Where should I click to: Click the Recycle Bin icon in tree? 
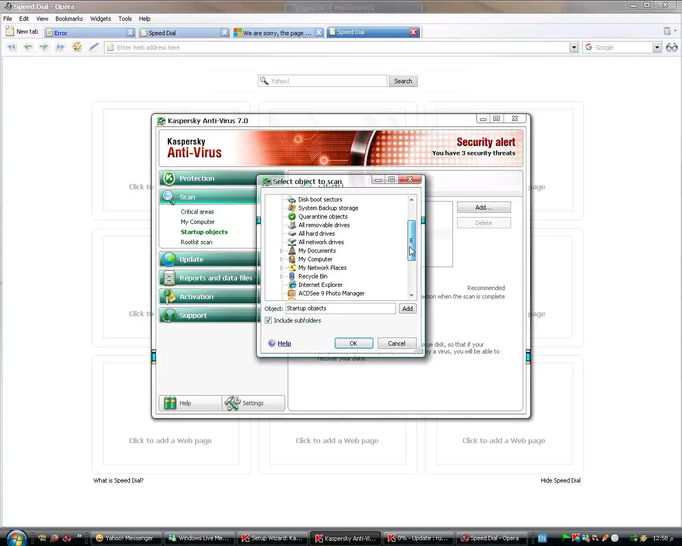tap(291, 276)
